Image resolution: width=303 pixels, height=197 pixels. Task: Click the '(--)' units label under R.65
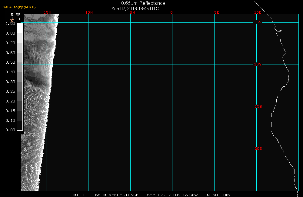pyautogui.click(x=16, y=19)
